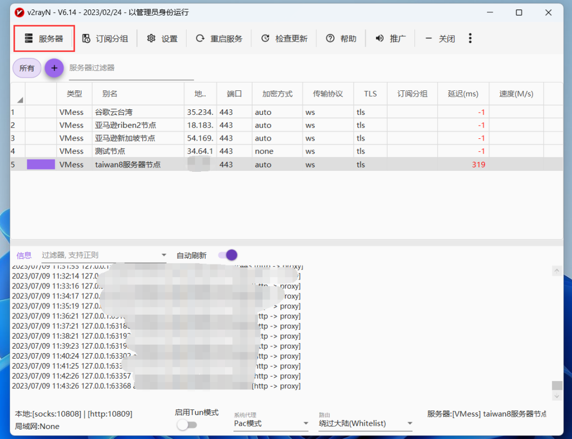
Task: Sort by the 订阅分组 column header
Action: (x=412, y=94)
